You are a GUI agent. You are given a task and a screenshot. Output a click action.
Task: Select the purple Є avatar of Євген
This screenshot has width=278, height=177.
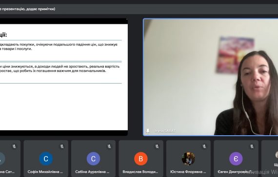(x=236, y=159)
